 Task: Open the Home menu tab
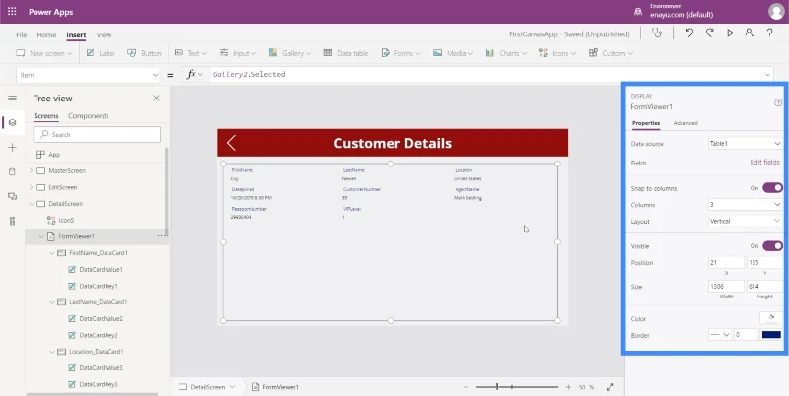[46, 34]
